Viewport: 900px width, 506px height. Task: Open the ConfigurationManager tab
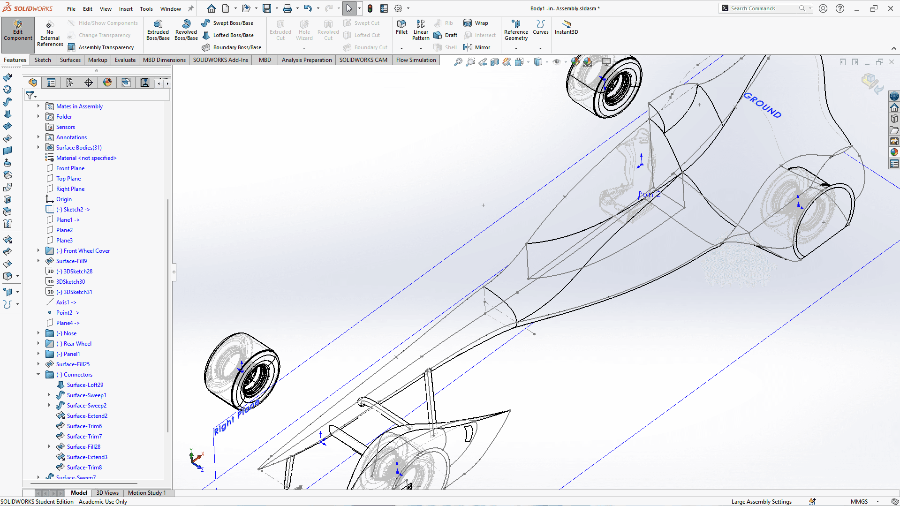click(x=70, y=83)
